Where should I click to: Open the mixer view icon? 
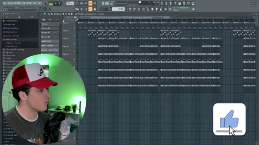[x=143, y=9]
